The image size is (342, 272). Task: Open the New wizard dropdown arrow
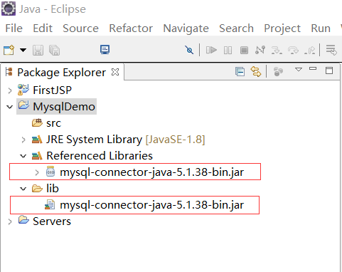point(23,50)
